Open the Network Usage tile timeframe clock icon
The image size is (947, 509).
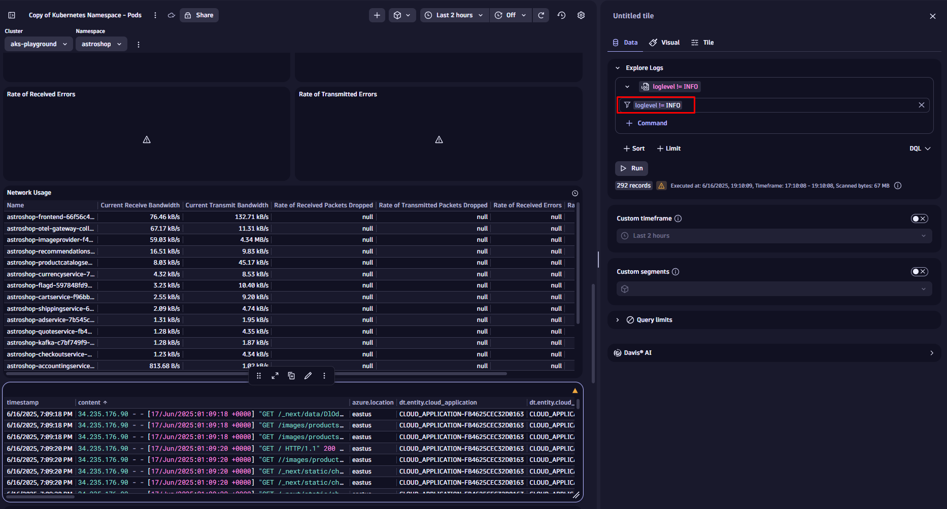click(x=574, y=193)
